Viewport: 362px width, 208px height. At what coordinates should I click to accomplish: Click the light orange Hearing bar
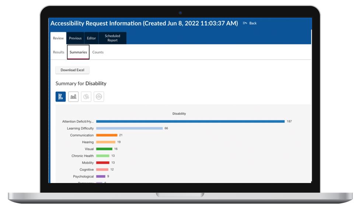click(x=106, y=142)
